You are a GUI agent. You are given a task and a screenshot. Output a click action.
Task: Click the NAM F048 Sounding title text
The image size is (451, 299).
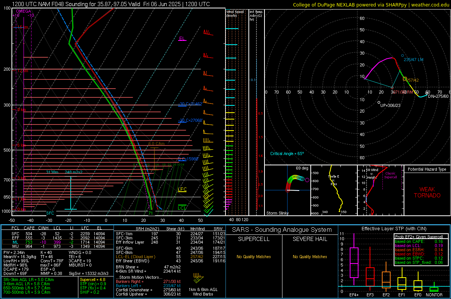click(x=111, y=4)
